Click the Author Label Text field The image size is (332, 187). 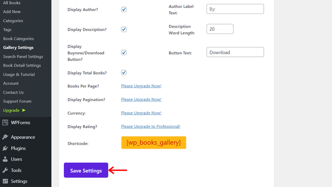tap(235, 9)
